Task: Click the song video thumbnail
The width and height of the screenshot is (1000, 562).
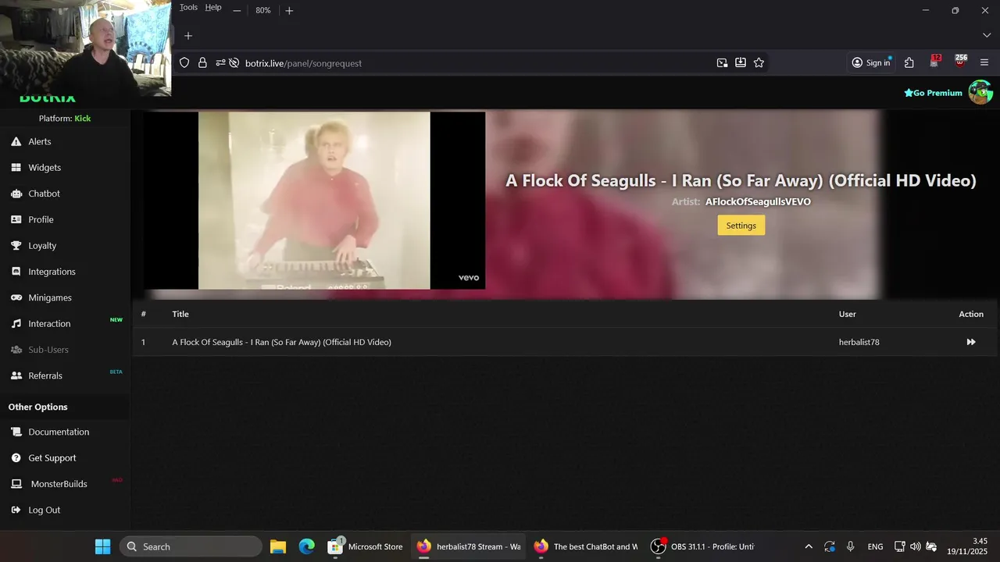Action: pos(314,201)
